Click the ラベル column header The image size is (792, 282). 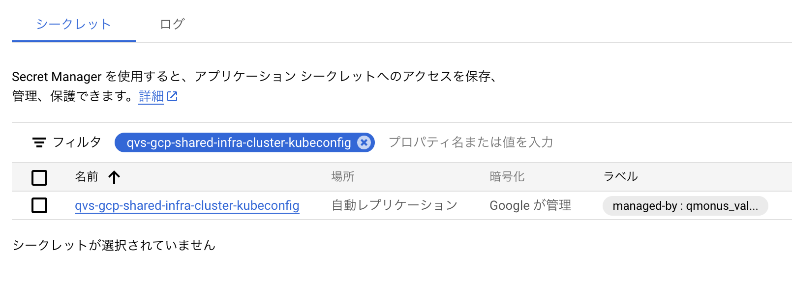pos(620,177)
